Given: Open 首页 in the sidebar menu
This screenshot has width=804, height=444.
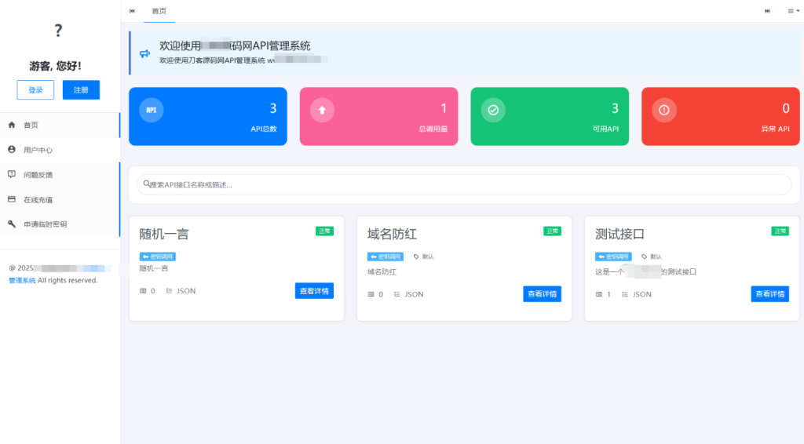Looking at the screenshot, I should 60,125.
